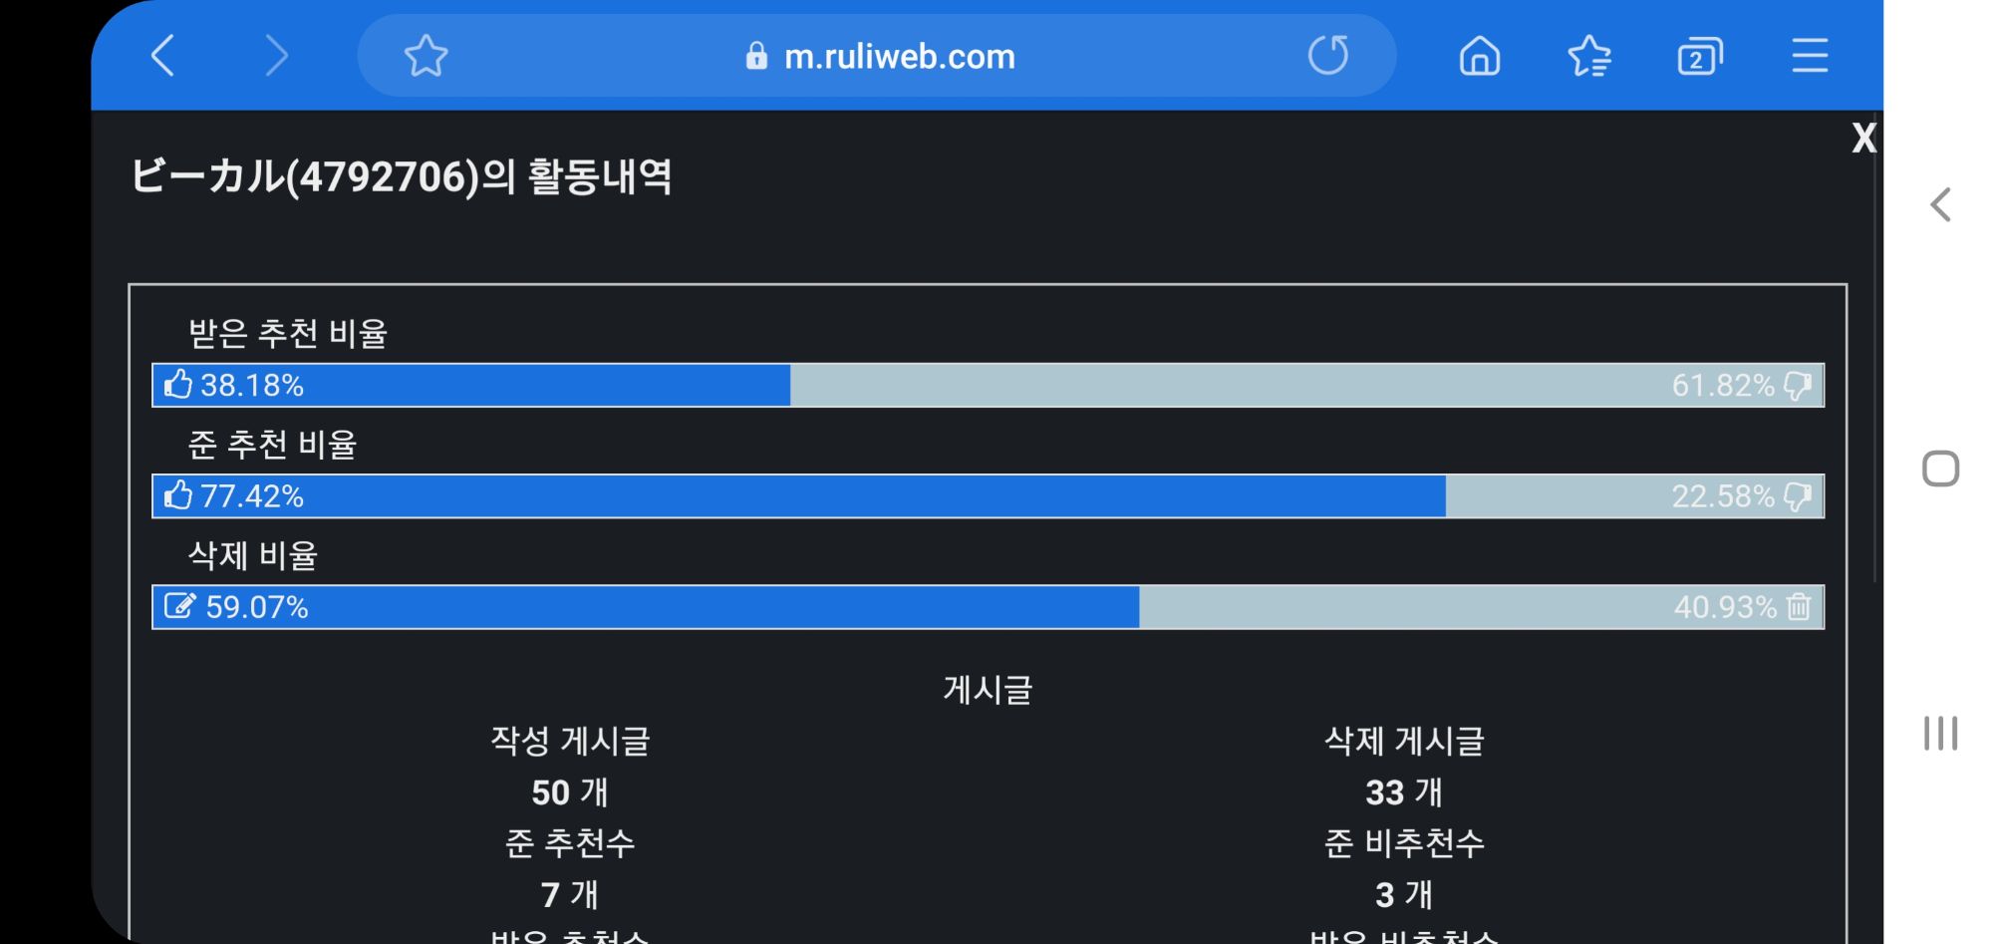
Task: Open the browser home page icon
Action: click(1480, 56)
